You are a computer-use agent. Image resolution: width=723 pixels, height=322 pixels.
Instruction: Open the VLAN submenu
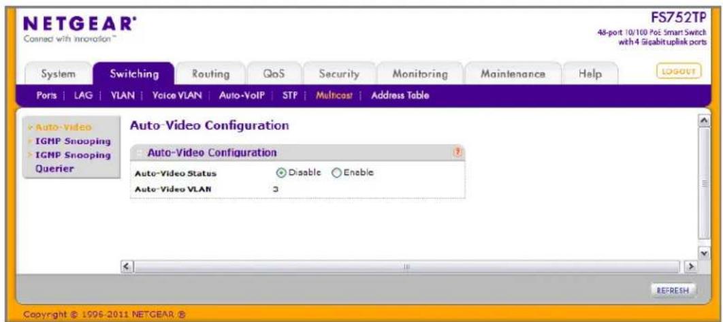click(x=122, y=95)
